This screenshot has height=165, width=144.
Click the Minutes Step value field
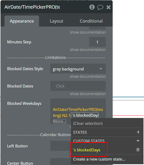[97, 42]
